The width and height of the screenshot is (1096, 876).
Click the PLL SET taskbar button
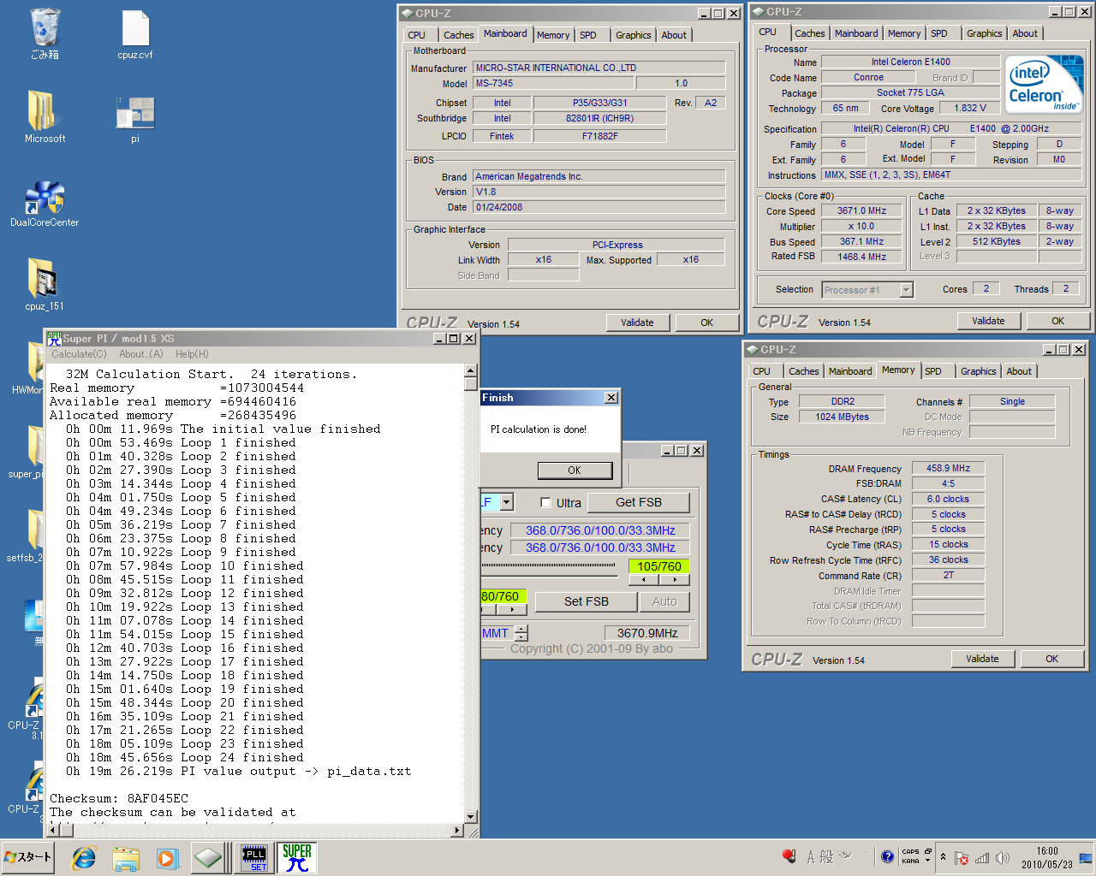click(x=254, y=858)
